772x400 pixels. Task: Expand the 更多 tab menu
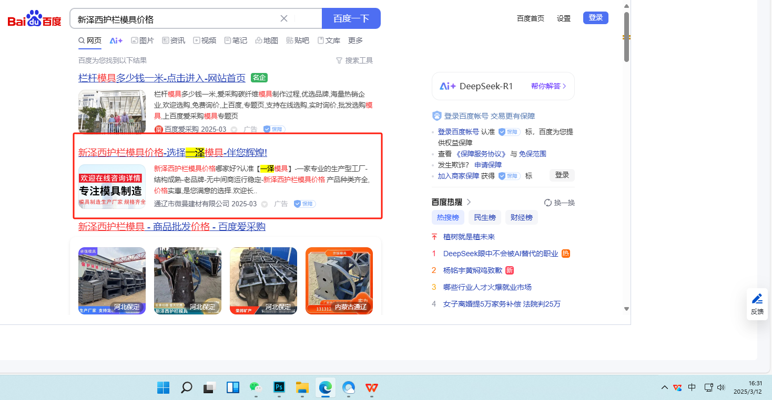[355, 40]
